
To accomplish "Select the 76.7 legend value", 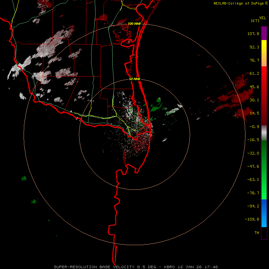I will (254, 60).
